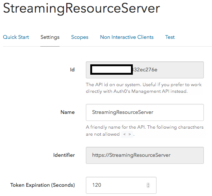
Task: Click the Id field label
Action: pos(73,70)
